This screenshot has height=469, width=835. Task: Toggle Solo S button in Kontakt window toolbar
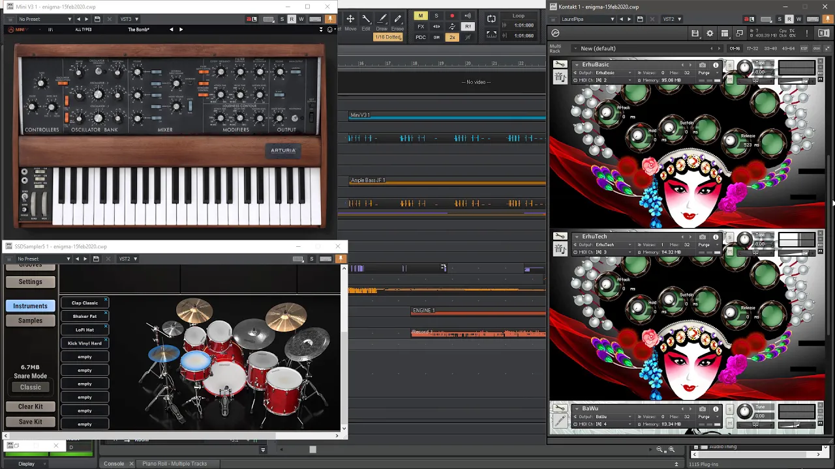tap(779, 19)
